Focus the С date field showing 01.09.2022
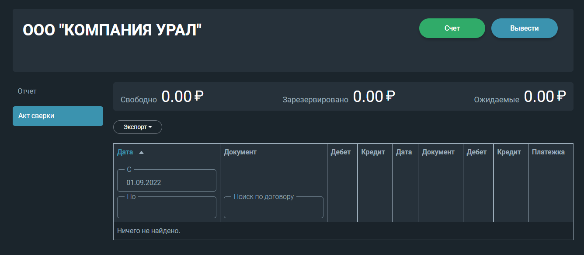The height and width of the screenshot is (255, 584). click(167, 182)
